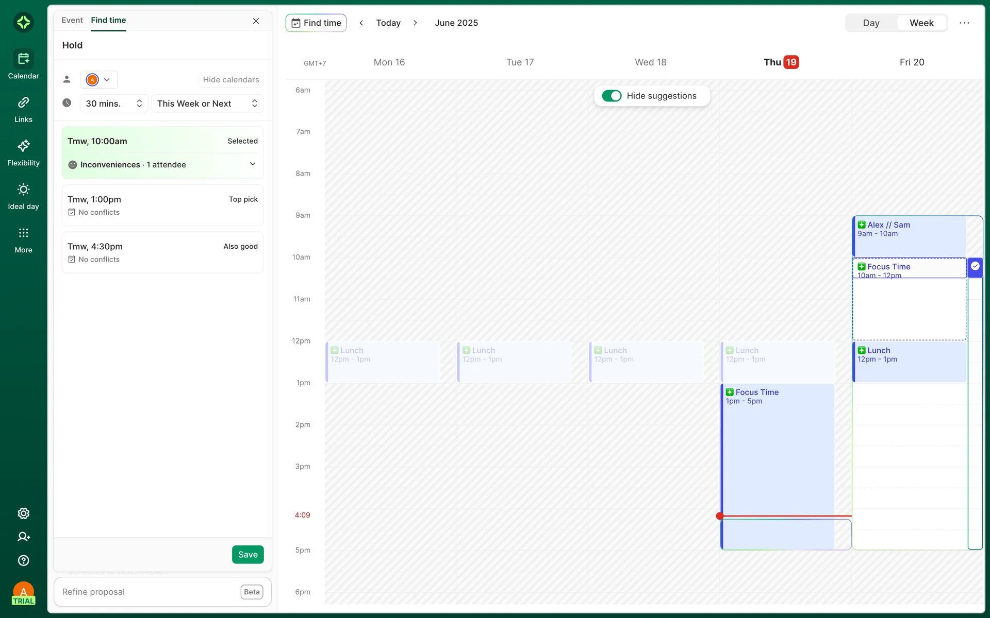The height and width of the screenshot is (618, 990).
Task: Expand the Inconveniences attendee details
Action: [x=252, y=164]
